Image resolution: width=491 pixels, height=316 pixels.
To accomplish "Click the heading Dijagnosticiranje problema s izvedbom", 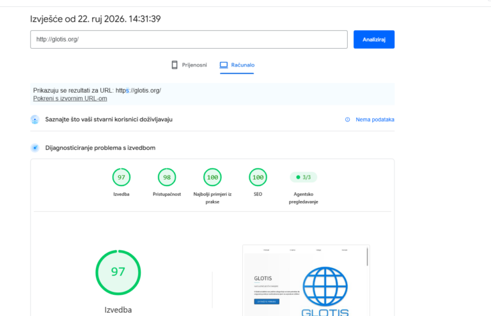I will pos(100,148).
